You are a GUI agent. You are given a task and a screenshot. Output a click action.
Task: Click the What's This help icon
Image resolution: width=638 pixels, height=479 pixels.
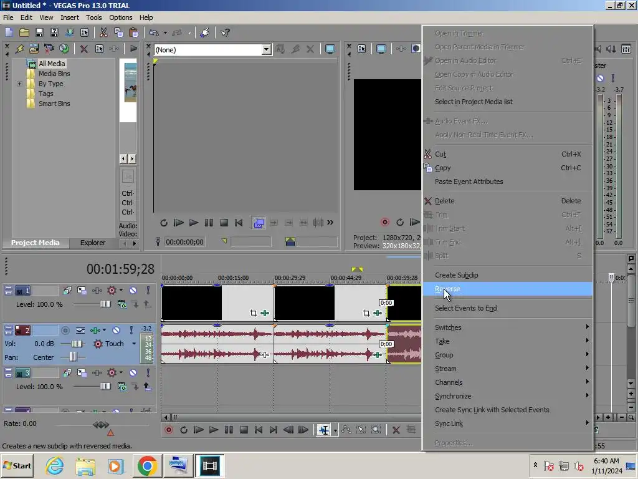225,32
